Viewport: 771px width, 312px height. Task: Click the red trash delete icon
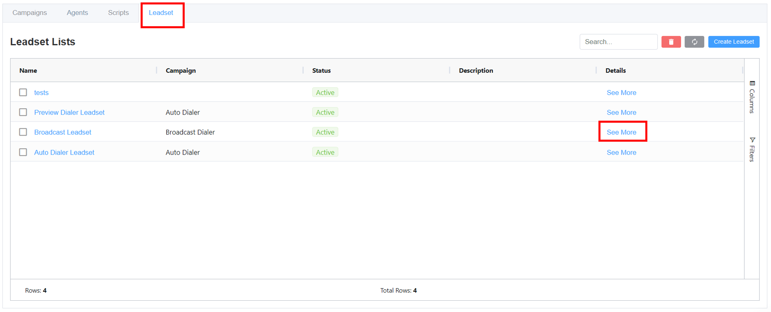click(x=671, y=42)
